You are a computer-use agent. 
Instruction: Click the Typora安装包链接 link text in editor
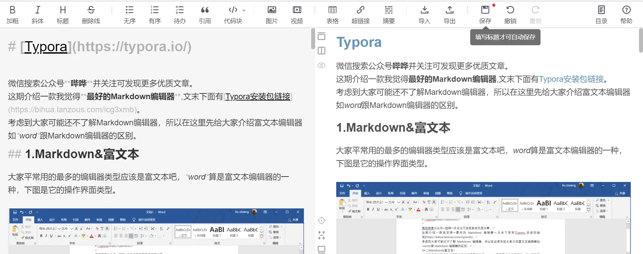pyautogui.click(x=258, y=97)
